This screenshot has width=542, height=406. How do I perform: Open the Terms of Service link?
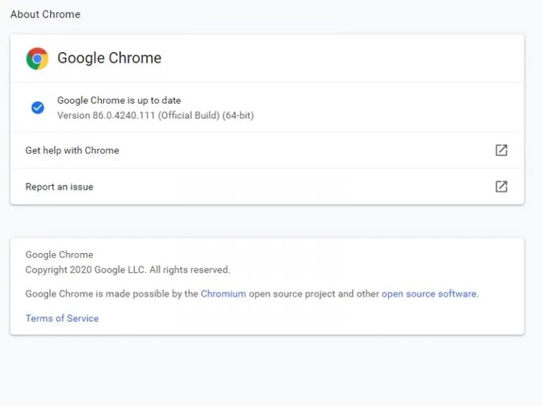62,319
